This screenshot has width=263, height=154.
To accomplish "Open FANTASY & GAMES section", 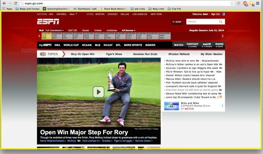I will (x=193, y=45).
